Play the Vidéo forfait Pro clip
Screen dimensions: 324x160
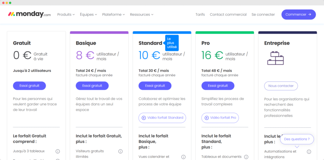(x=220, y=118)
